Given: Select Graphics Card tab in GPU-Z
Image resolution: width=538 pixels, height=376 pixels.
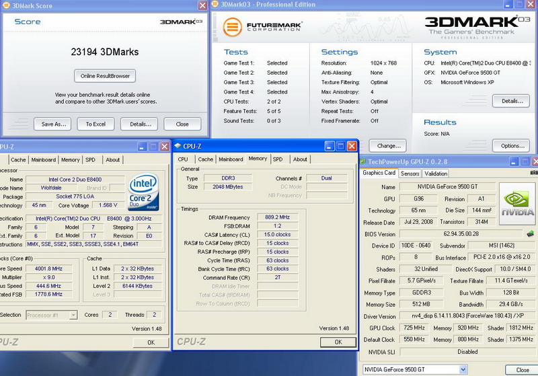Looking at the screenshot, I should click(379, 173).
